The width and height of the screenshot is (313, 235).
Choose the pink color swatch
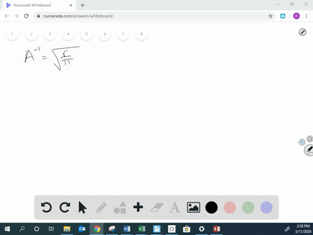[230, 208]
